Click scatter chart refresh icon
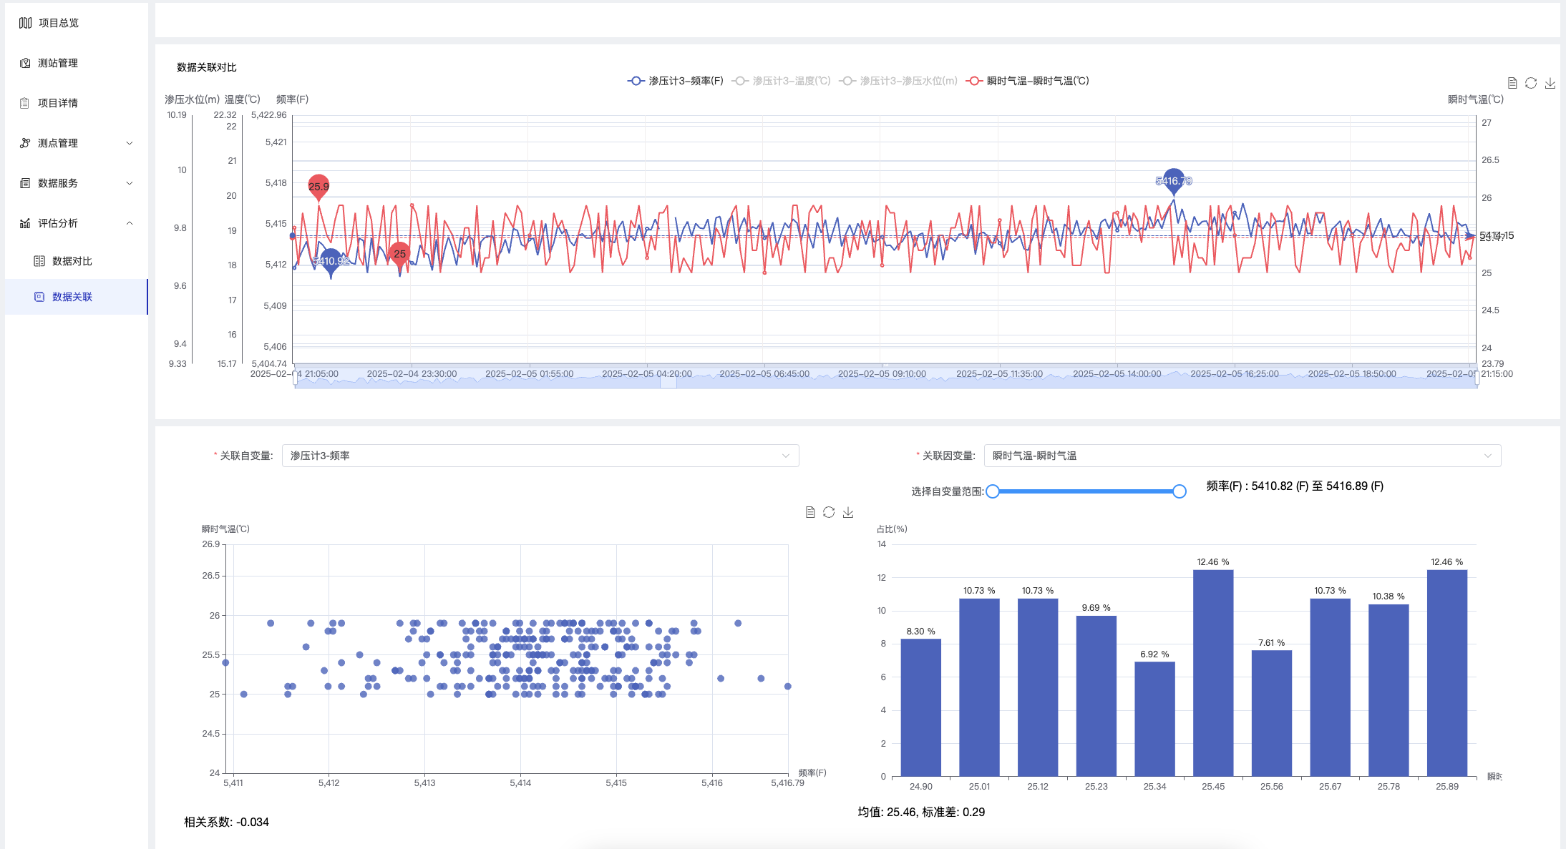Image resolution: width=1566 pixels, height=849 pixels. pos(829,512)
